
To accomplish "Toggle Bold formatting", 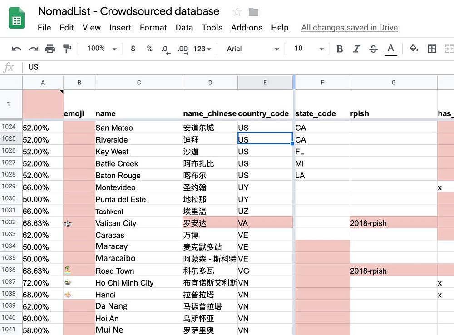I will [x=340, y=49].
